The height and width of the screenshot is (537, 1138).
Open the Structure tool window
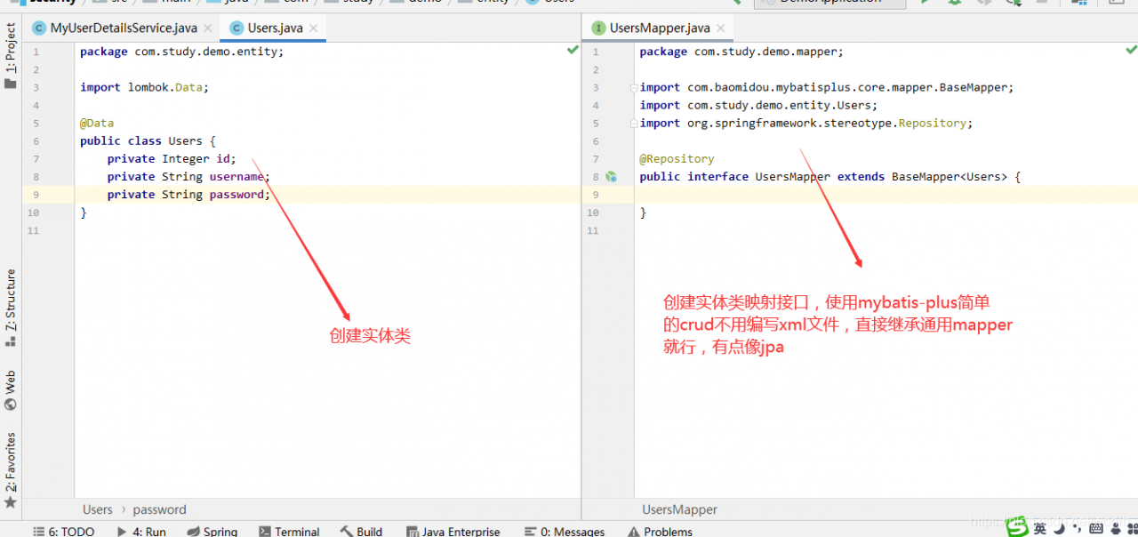point(11,307)
